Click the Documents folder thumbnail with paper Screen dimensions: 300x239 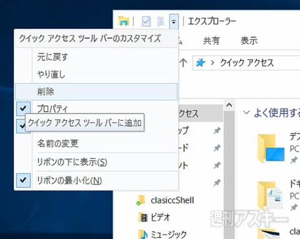click(x=270, y=195)
